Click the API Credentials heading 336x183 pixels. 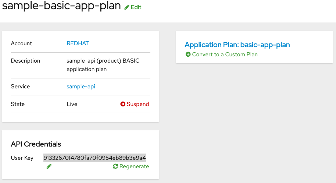[x=36, y=144]
